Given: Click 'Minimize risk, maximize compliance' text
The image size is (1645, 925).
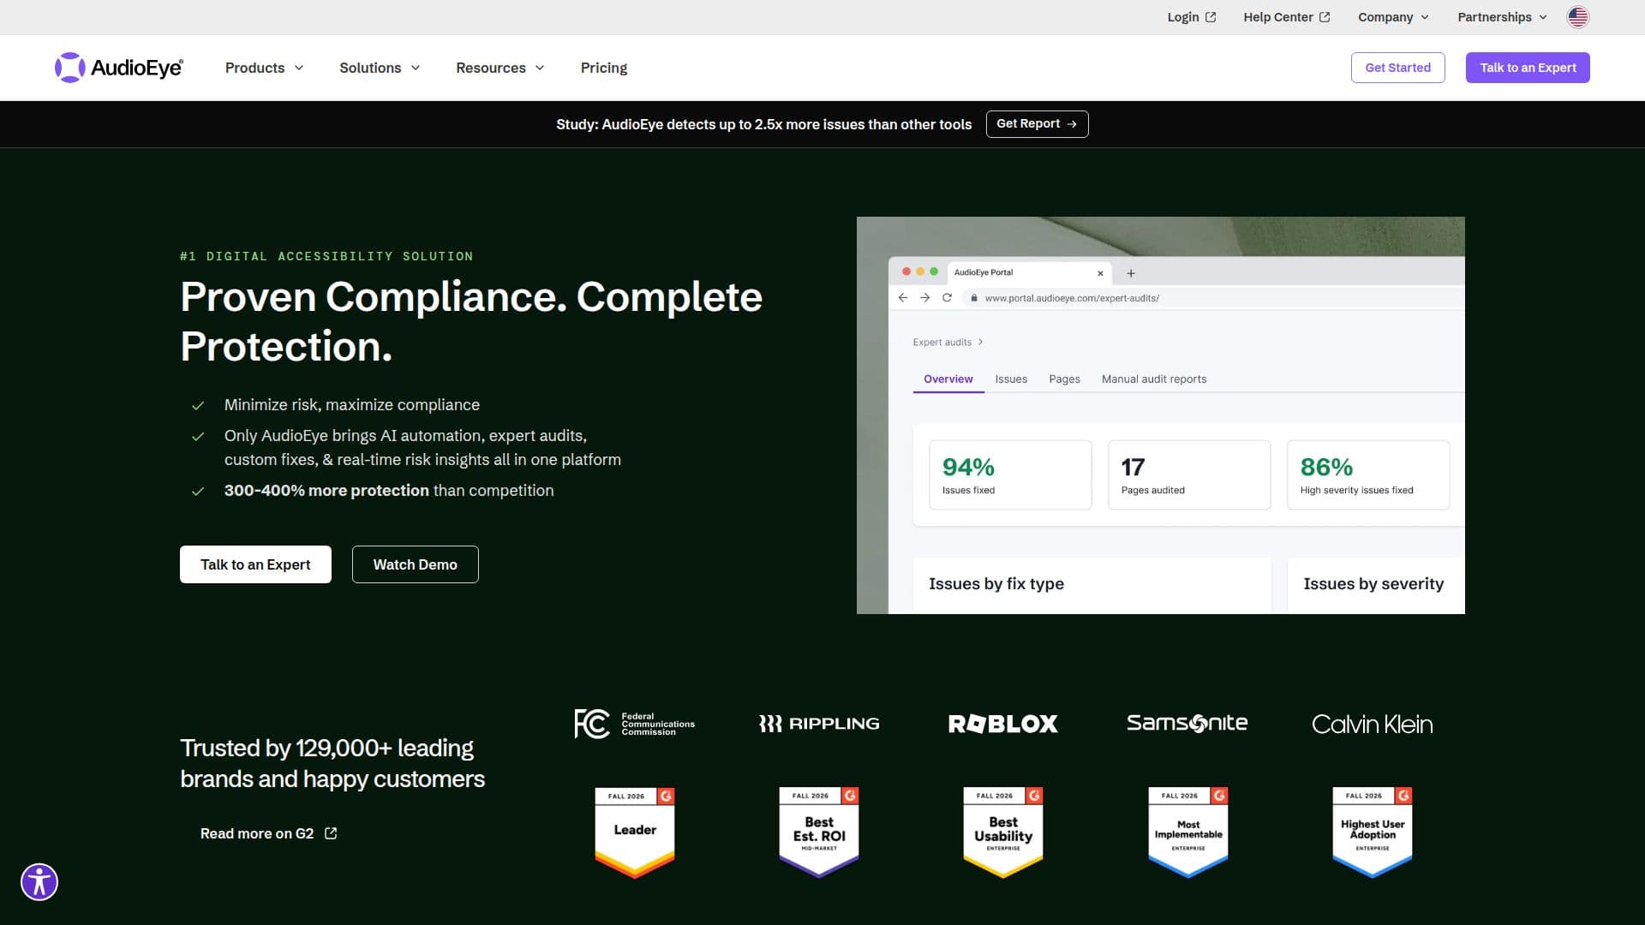Looking at the screenshot, I should tap(352, 405).
